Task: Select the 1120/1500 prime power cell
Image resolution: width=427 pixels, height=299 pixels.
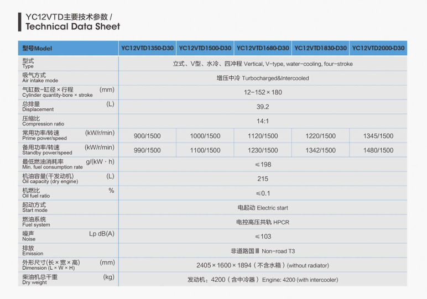Action: click(263, 136)
